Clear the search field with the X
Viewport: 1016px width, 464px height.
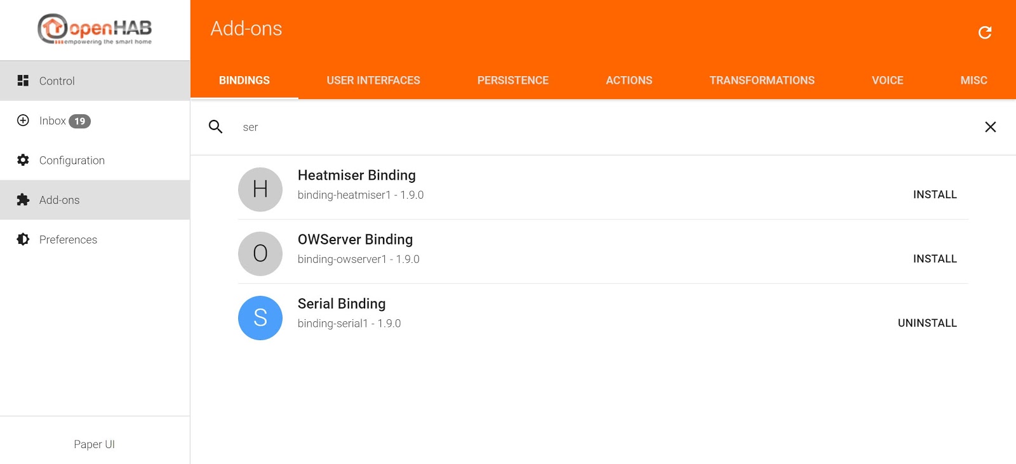(x=990, y=127)
